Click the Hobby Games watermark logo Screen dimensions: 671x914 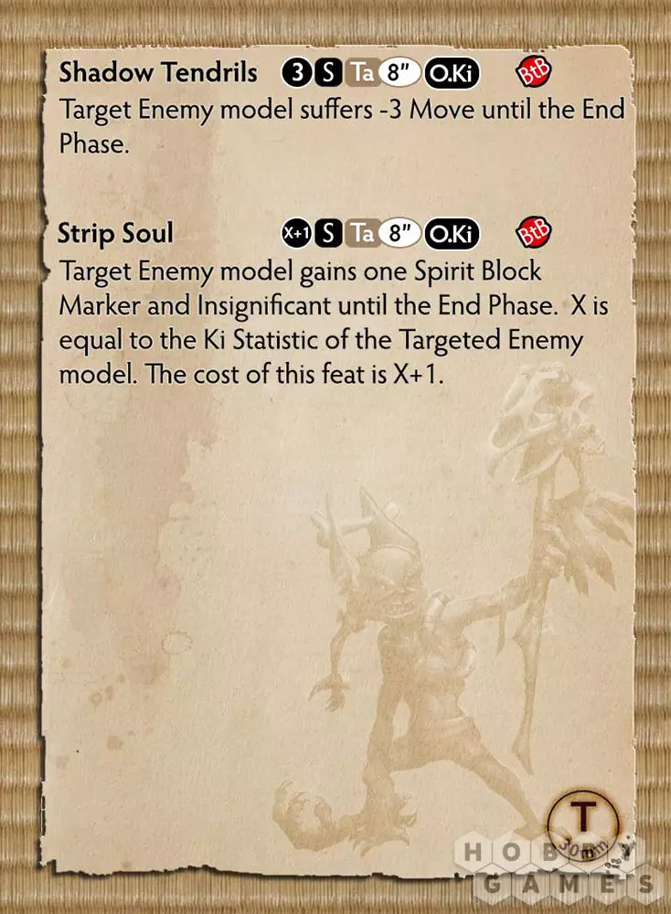(559, 867)
